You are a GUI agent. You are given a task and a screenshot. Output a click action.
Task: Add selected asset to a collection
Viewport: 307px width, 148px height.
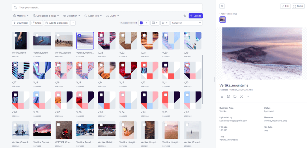click(x=57, y=23)
